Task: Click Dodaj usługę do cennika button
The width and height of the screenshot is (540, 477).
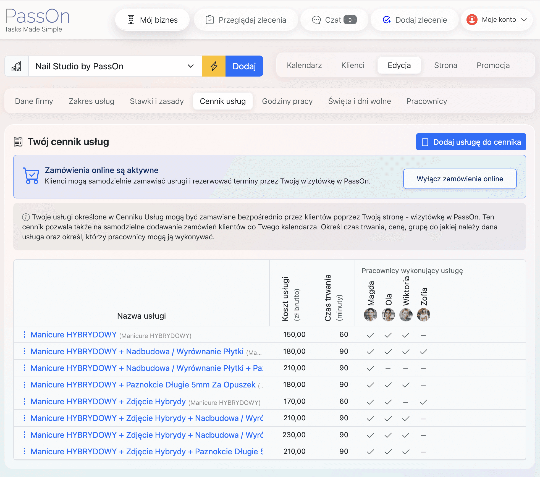Action: point(471,142)
